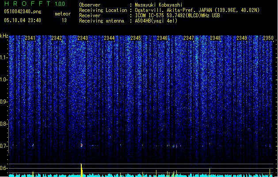This screenshot has height=177, width=278.
Task: Click the 2346 time marker
Action: [x=162, y=38]
